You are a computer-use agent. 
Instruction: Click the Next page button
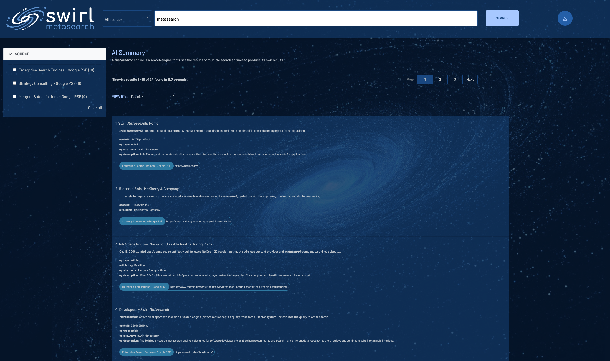click(470, 80)
